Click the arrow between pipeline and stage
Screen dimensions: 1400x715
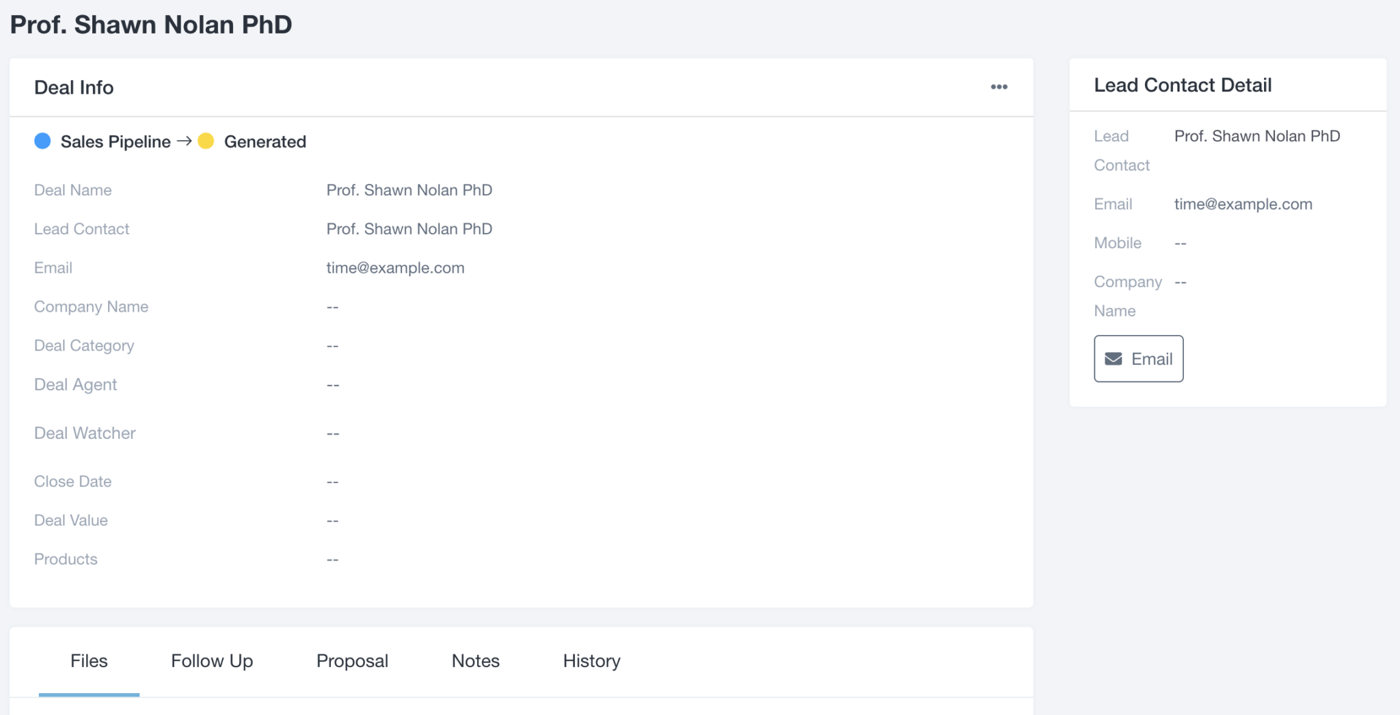[x=185, y=141]
